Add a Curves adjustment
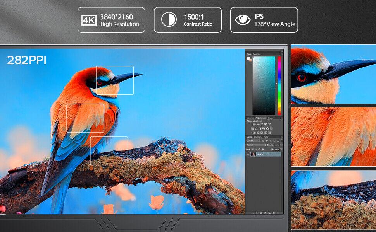376x232 pixels. (x=262, y=124)
